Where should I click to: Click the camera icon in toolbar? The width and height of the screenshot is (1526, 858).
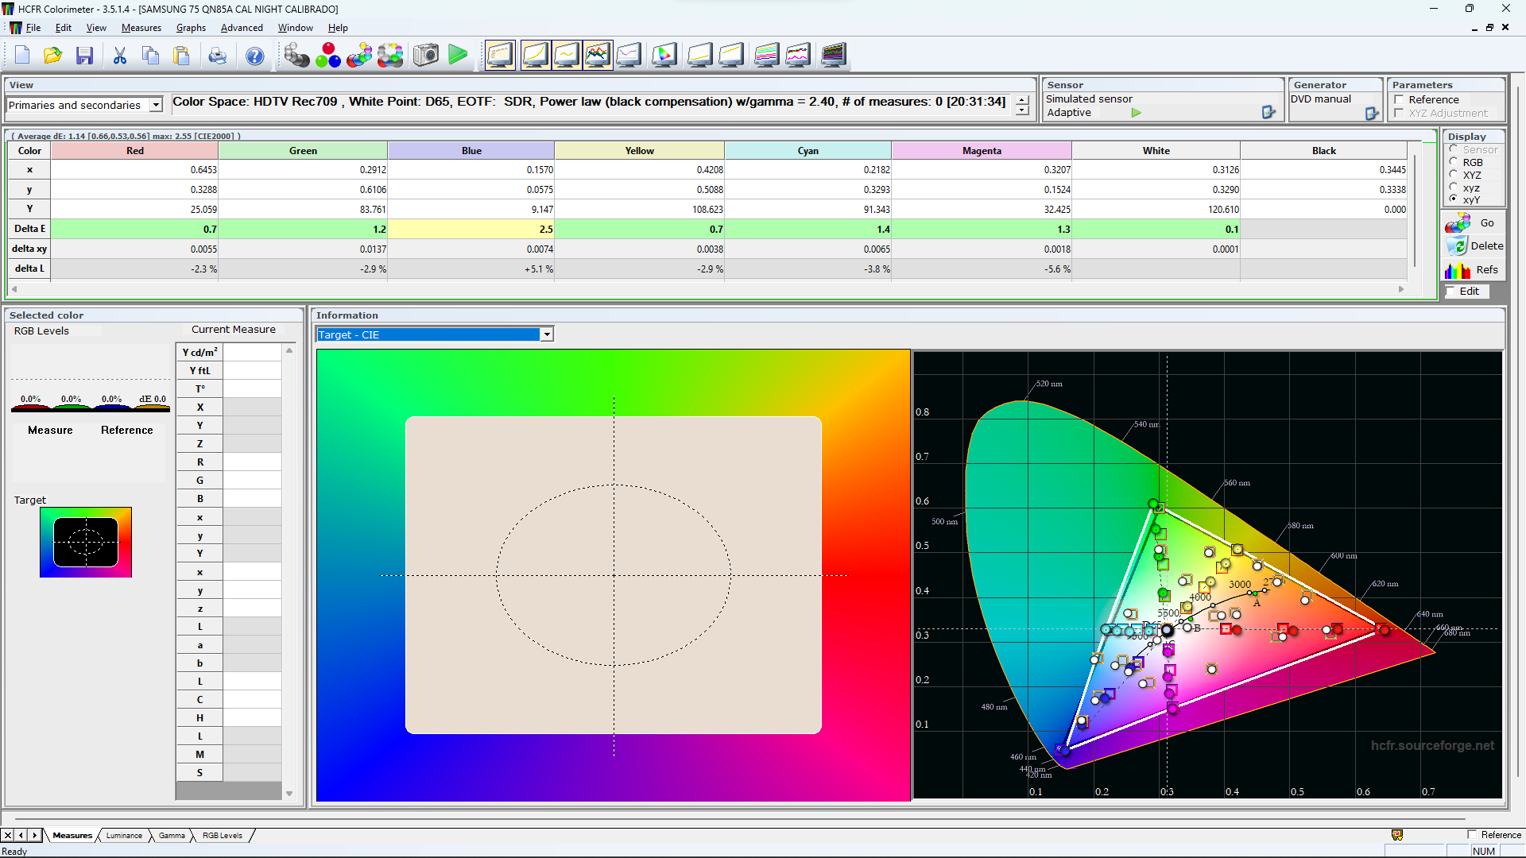[426, 55]
